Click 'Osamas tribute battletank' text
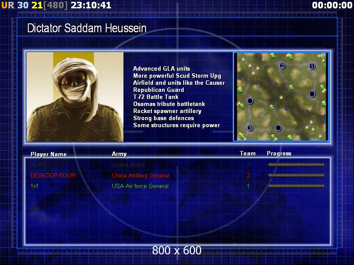Screen dimensions: 354x265 pyautogui.click(x=169, y=104)
